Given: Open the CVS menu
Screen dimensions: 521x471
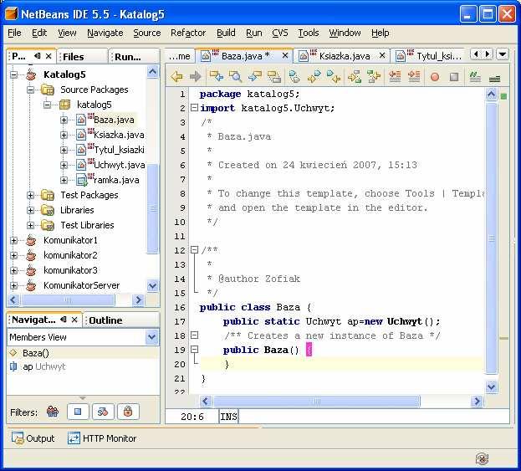Looking at the screenshot, I should click(280, 33).
